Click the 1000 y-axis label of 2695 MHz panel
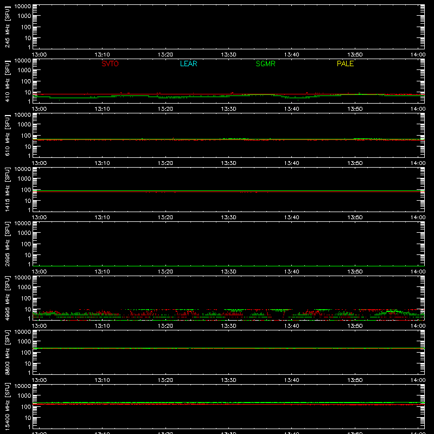 24,233
